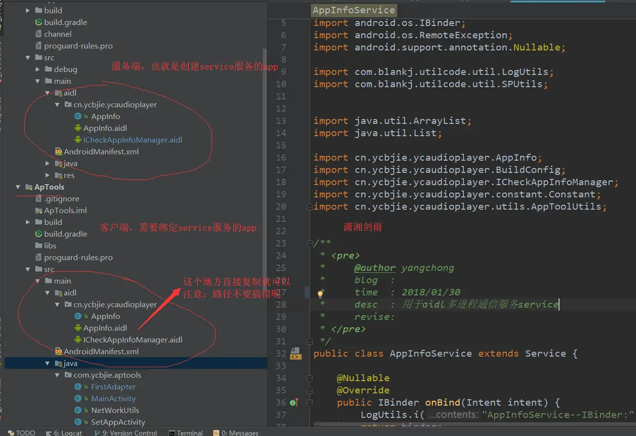Click the Android icon of ICheckAppInfoManager.aidl under ApTools
636x436 pixels.
click(x=78, y=340)
